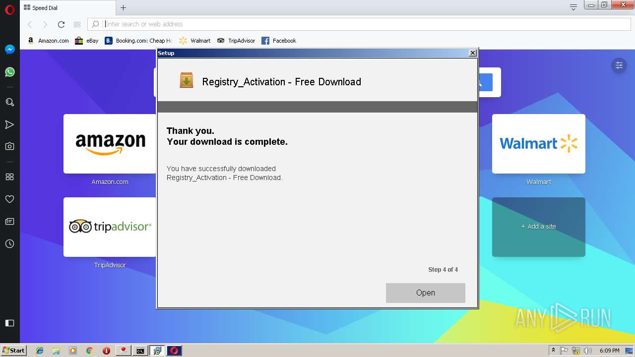The width and height of the screenshot is (635, 357).
Task: Open personal news icon in sidebar
Action: (x=9, y=221)
